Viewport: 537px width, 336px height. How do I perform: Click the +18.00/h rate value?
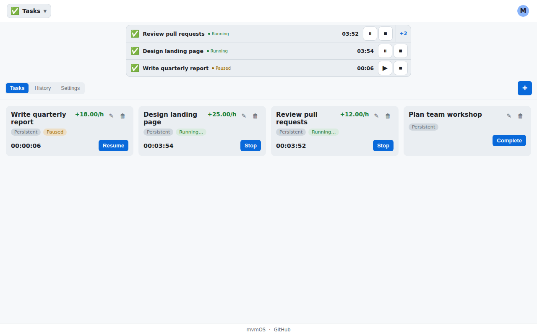[x=89, y=114]
